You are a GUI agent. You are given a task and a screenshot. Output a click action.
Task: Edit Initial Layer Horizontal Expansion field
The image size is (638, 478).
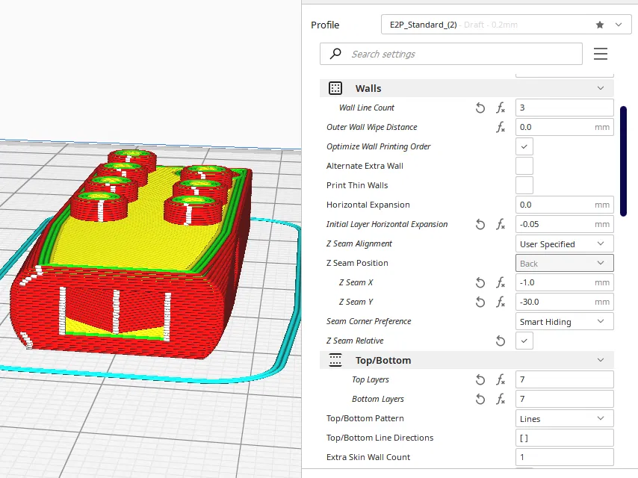564,224
